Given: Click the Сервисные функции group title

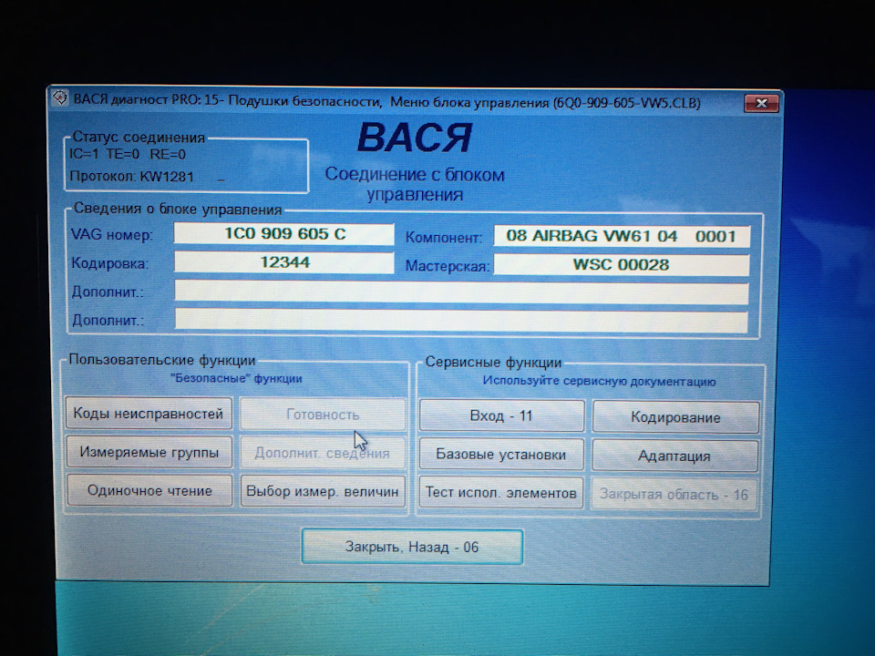Looking at the screenshot, I should pos(493,362).
